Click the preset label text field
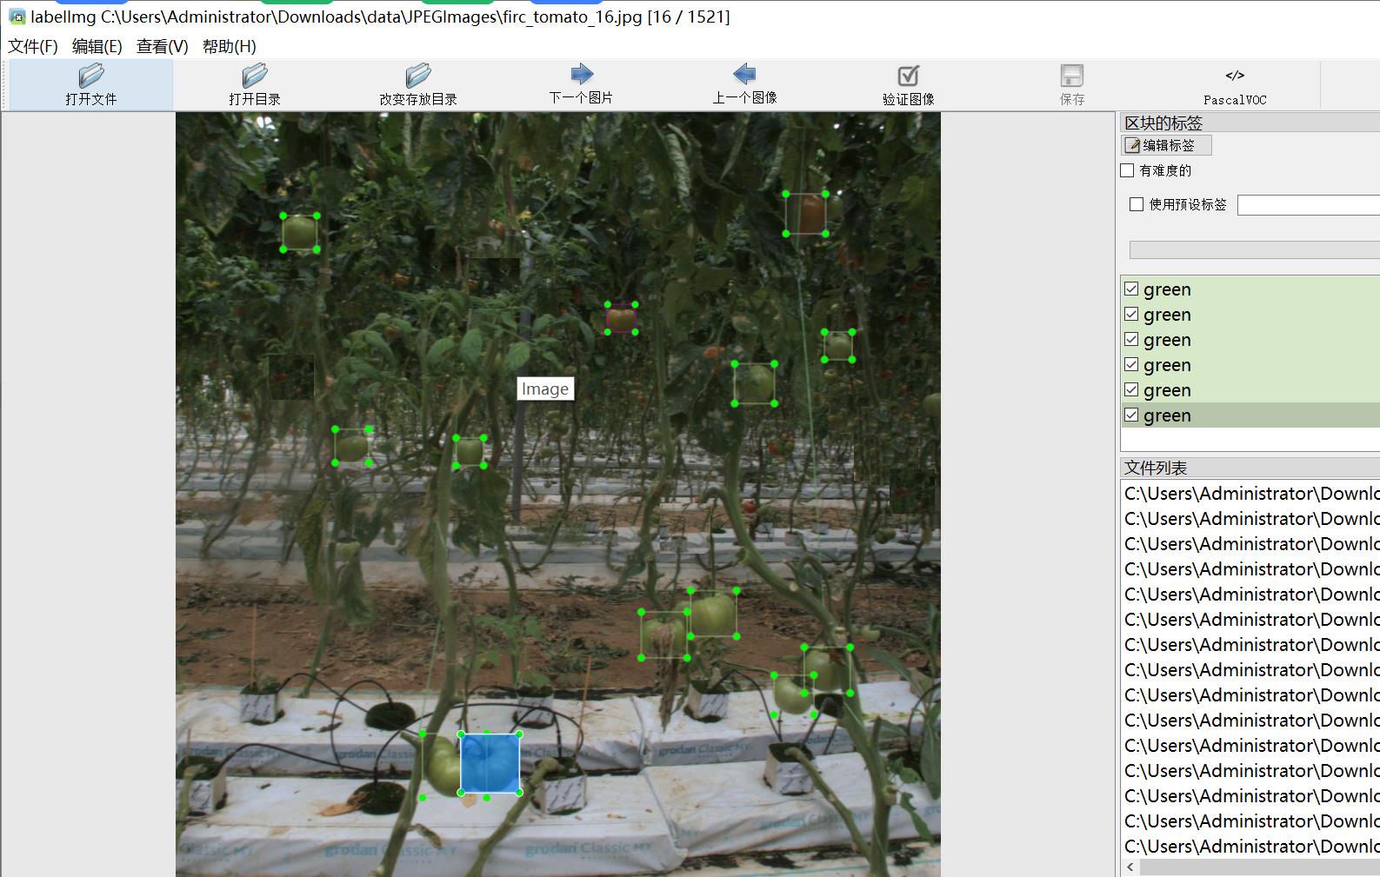 click(x=1309, y=205)
